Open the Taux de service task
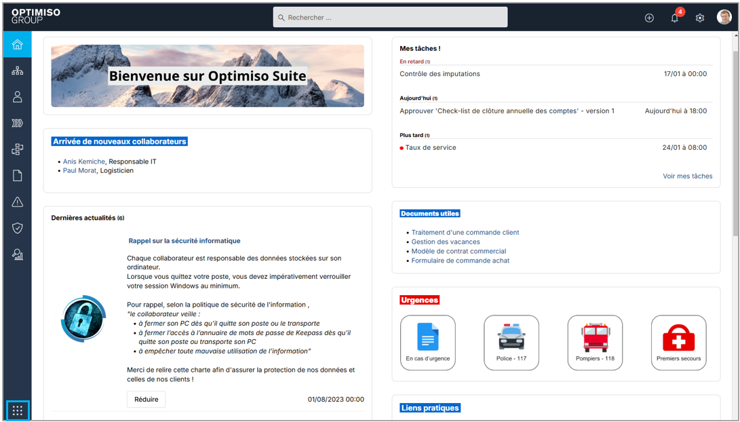The width and height of the screenshot is (740, 422). pos(431,147)
